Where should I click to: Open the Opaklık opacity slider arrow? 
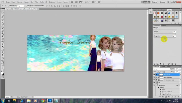(180, 69)
